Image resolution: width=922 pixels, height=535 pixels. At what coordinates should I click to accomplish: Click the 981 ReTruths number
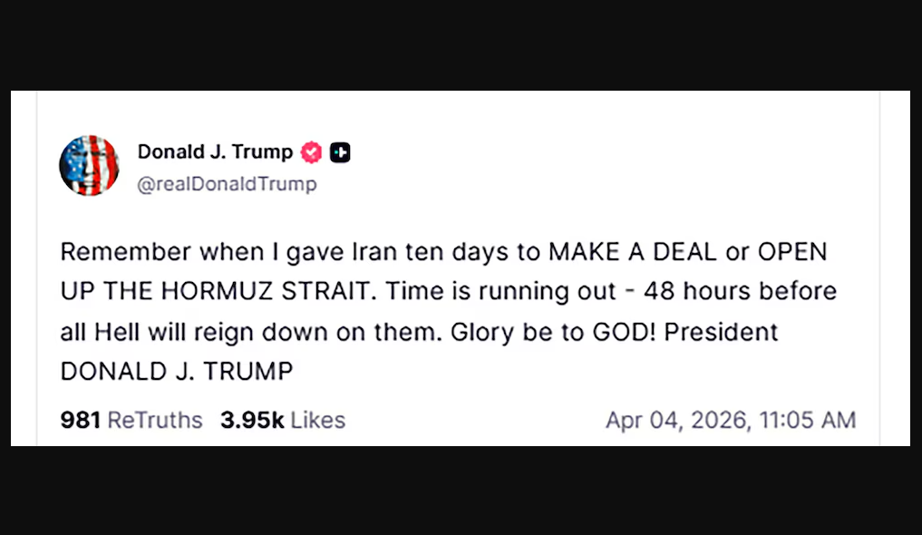[x=80, y=420]
